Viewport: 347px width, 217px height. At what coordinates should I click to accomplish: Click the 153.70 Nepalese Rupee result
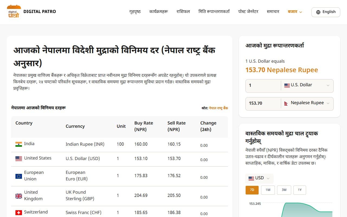point(282,70)
